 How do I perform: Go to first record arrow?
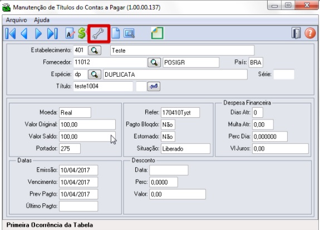point(11,33)
